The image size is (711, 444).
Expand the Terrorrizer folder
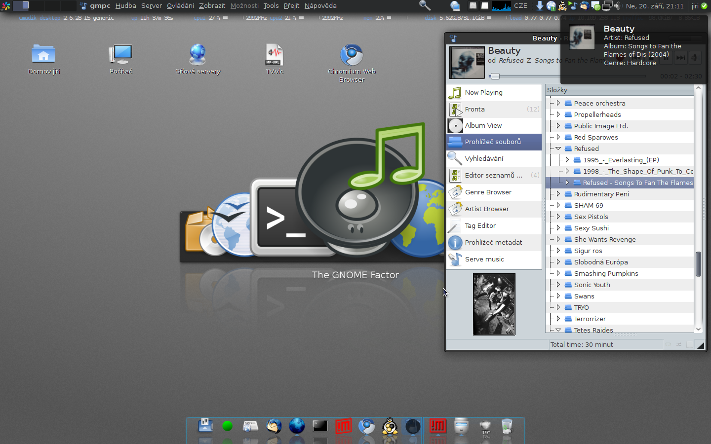[x=558, y=319]
